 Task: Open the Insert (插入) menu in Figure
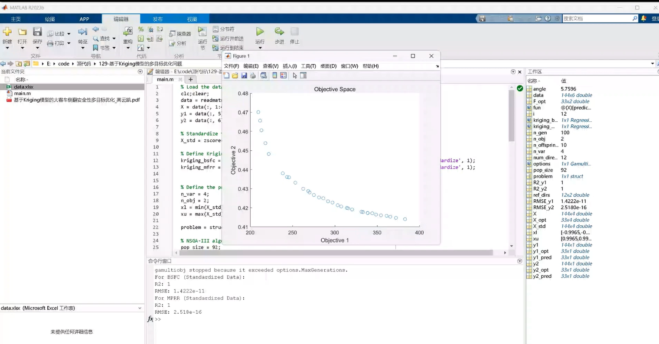click(x=290, y=66)
